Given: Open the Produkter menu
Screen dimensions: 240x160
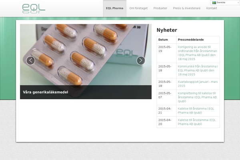Looking at the screenshot, I should pyautogui.click(x=160, y=8).
